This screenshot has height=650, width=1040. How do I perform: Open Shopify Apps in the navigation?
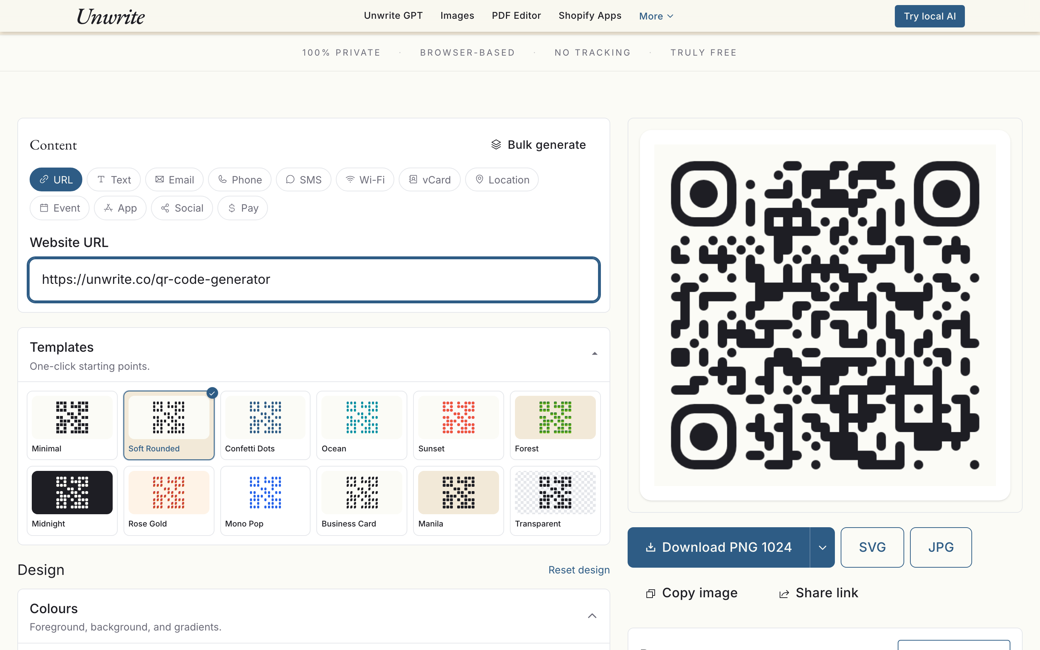(x=590, y=16)
